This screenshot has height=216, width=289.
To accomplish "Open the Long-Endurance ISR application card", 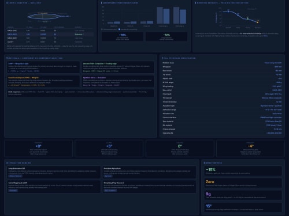I will [54, 172].
